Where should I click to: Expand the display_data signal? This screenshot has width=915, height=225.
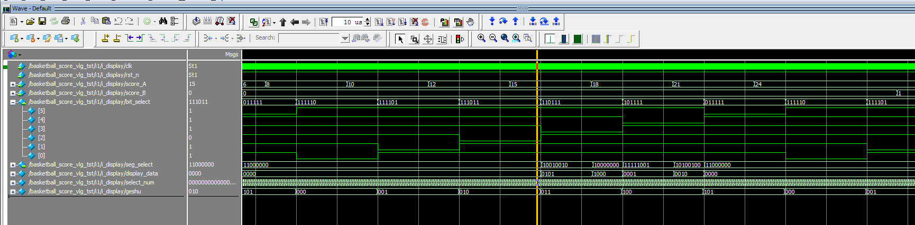[x=13, y=174]
